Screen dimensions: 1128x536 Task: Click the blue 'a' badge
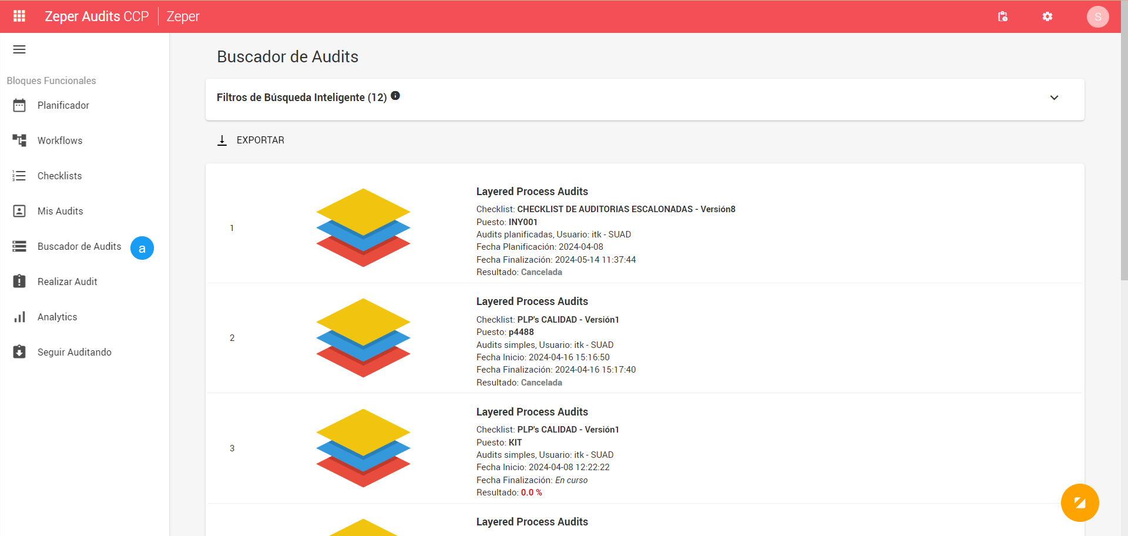142,248
